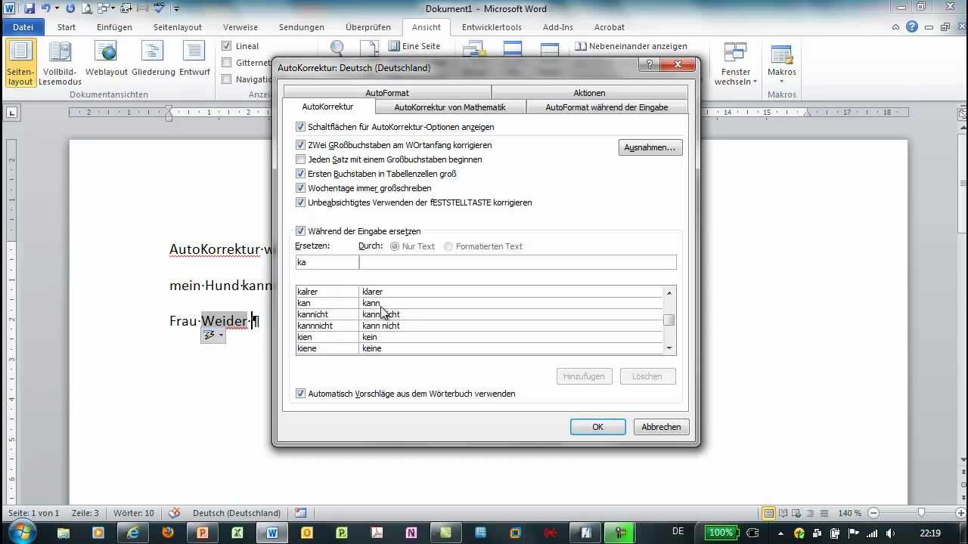Switch to Entwurf view
This screenshot has height=544, width=968.
[x=194, y=60]
